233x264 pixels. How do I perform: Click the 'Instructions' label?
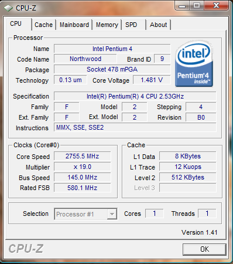pos(32,128)
